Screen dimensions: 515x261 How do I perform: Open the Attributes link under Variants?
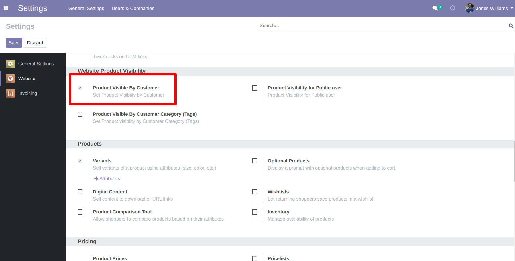click(x=109, y=179)
